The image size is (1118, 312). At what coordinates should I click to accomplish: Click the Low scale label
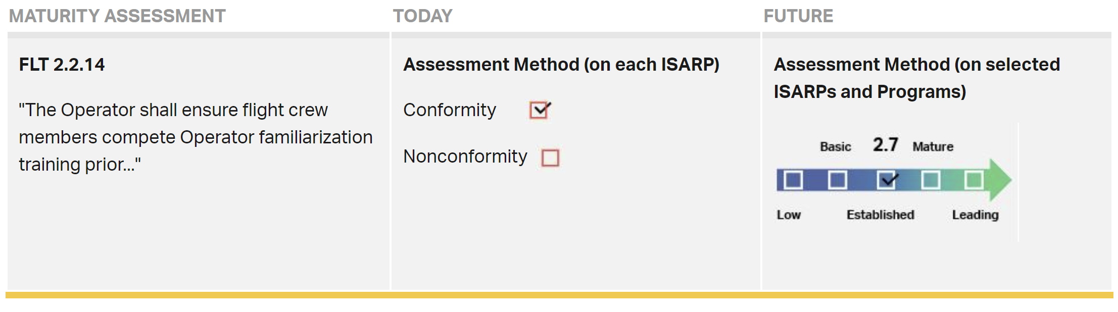[789, 215]
